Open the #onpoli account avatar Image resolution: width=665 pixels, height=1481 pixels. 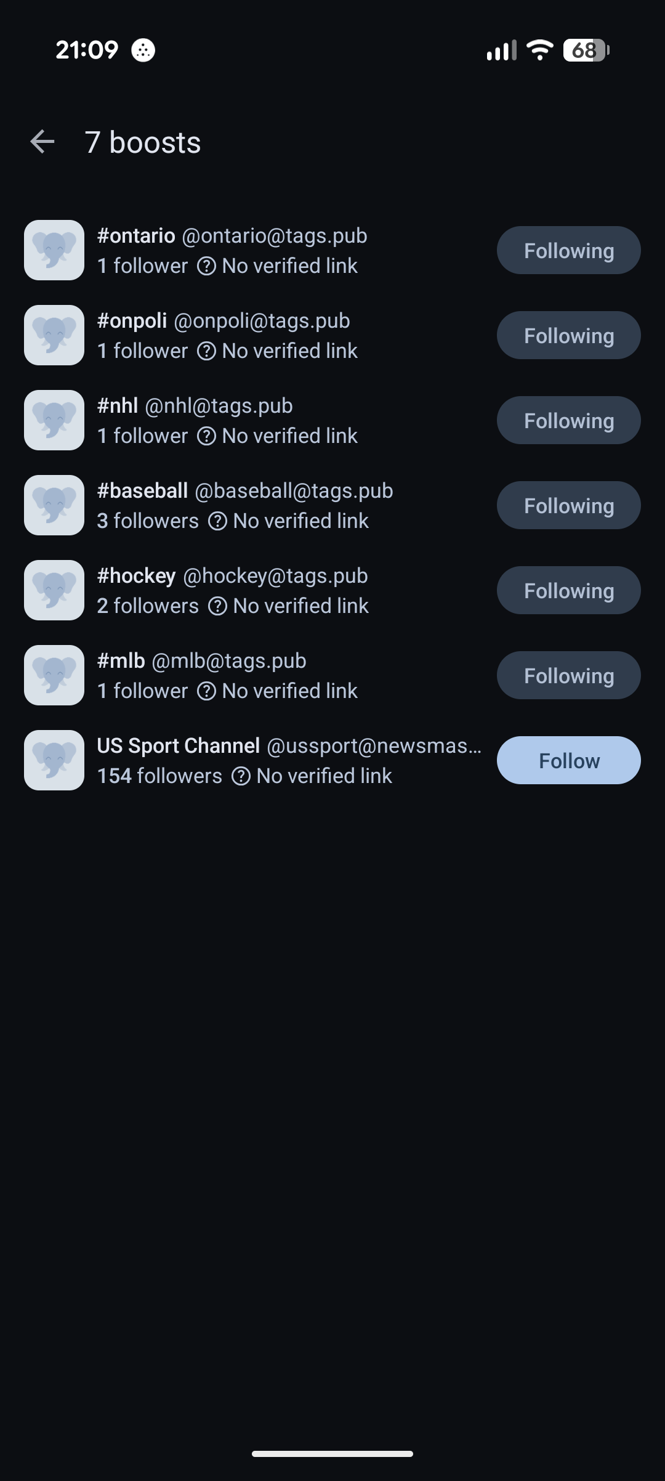coord(54,335)
